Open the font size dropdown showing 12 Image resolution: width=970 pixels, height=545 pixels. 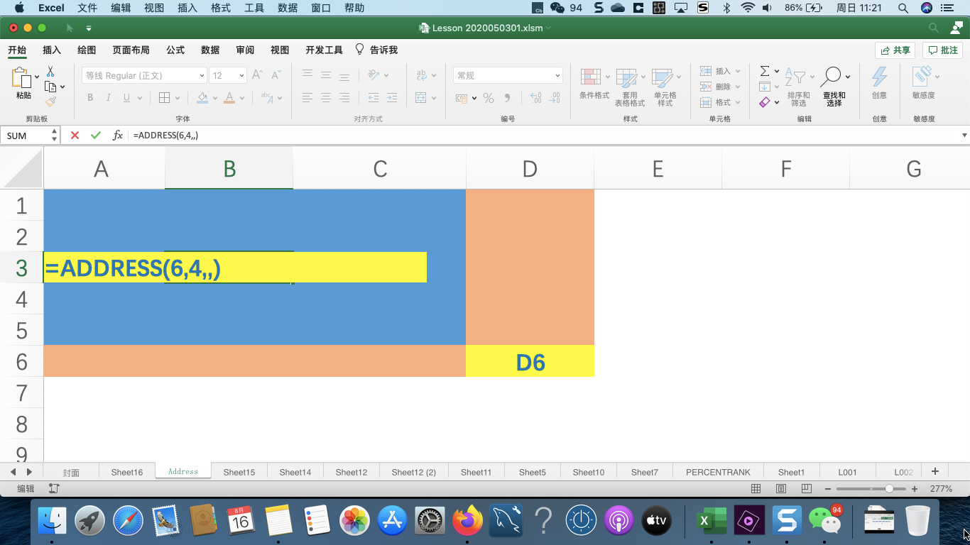[242, 75]
